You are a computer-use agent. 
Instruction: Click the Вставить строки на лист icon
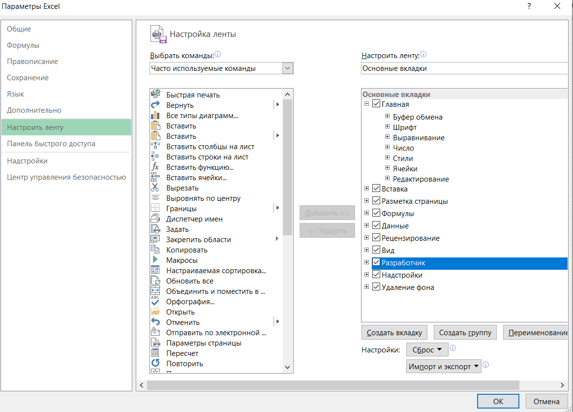click(156, 157)
